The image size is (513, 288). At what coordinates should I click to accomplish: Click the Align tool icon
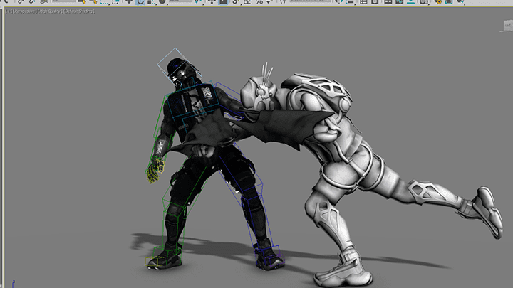click(x=351, y=2)
